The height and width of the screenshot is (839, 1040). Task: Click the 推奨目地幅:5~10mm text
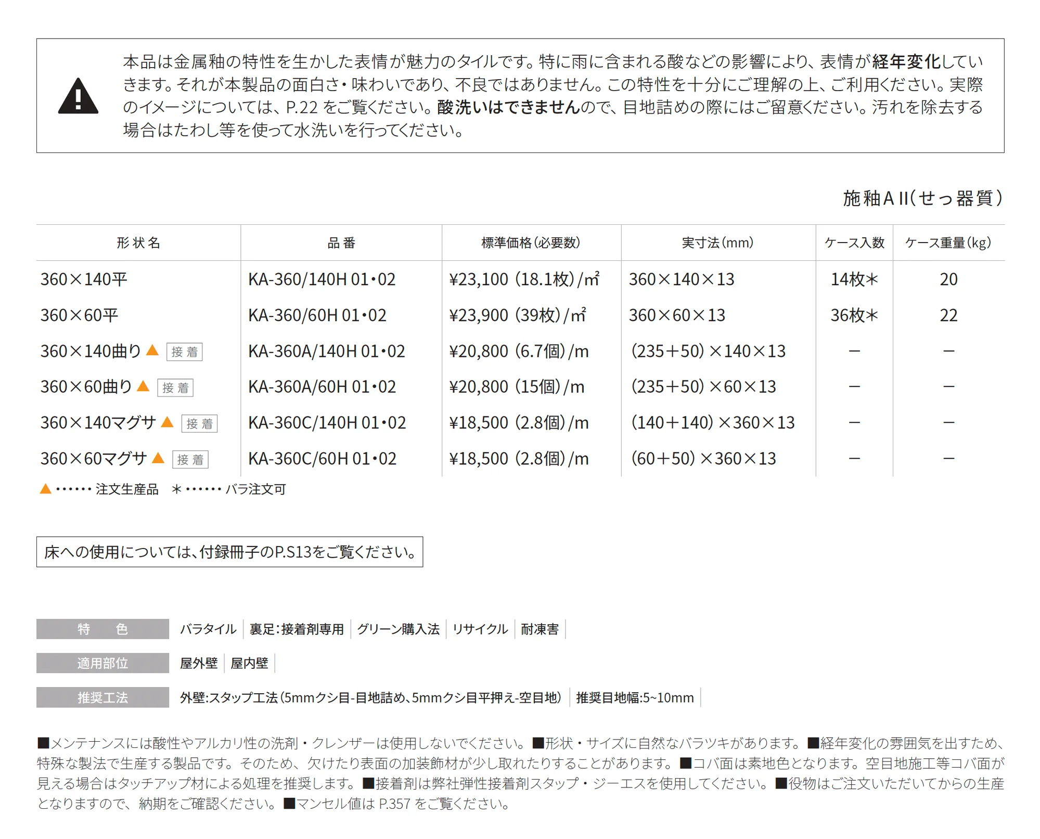coord(635,697)
